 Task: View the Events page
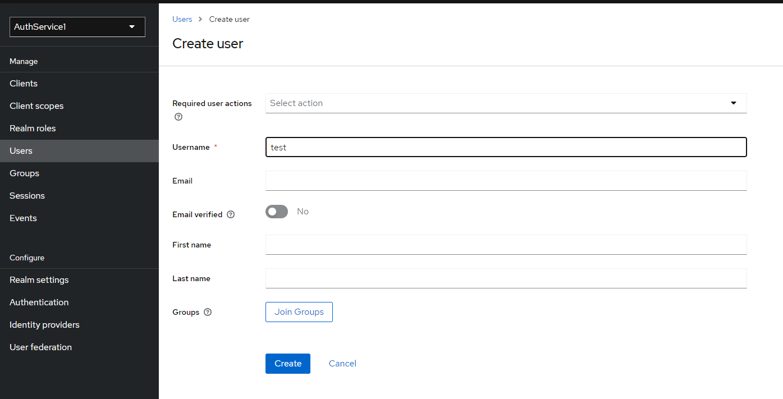(x=23, y=218)
